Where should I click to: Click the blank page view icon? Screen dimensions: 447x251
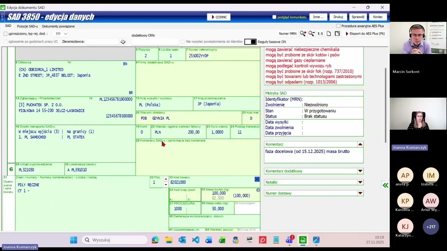(x=329, y=33)
